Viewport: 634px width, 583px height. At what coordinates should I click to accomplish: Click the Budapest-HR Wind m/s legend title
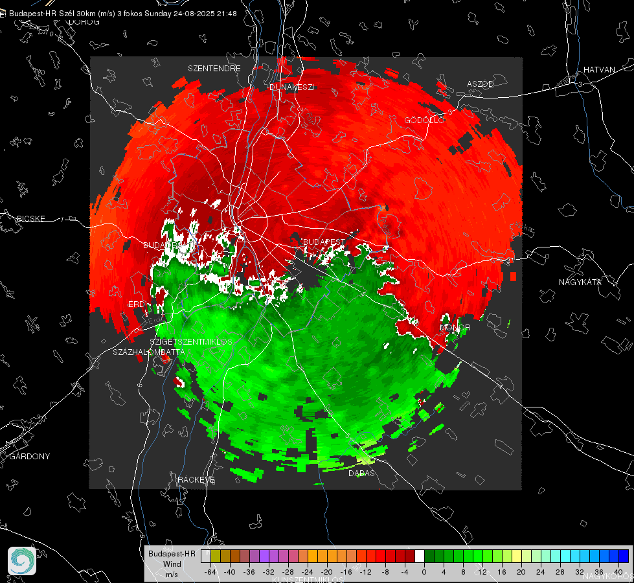[x=172, y=564]
